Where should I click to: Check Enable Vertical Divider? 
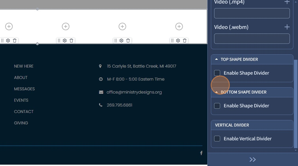tap(217, 138)
